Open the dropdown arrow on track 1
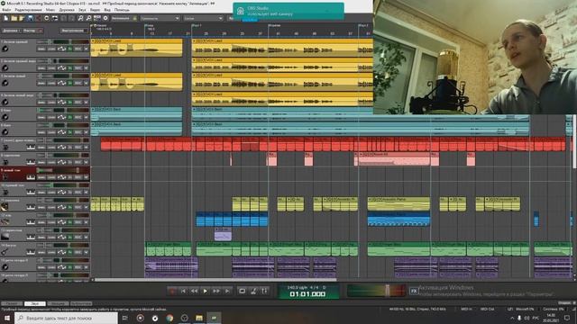 click(87, 49)
